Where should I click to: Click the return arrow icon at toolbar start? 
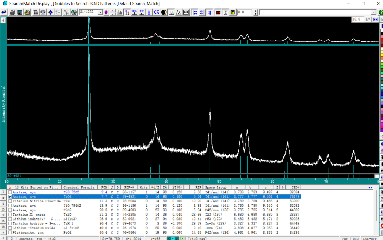(x=4, y=12)
